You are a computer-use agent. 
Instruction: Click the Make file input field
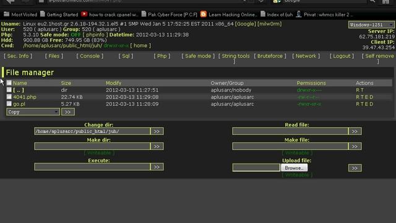290,146
